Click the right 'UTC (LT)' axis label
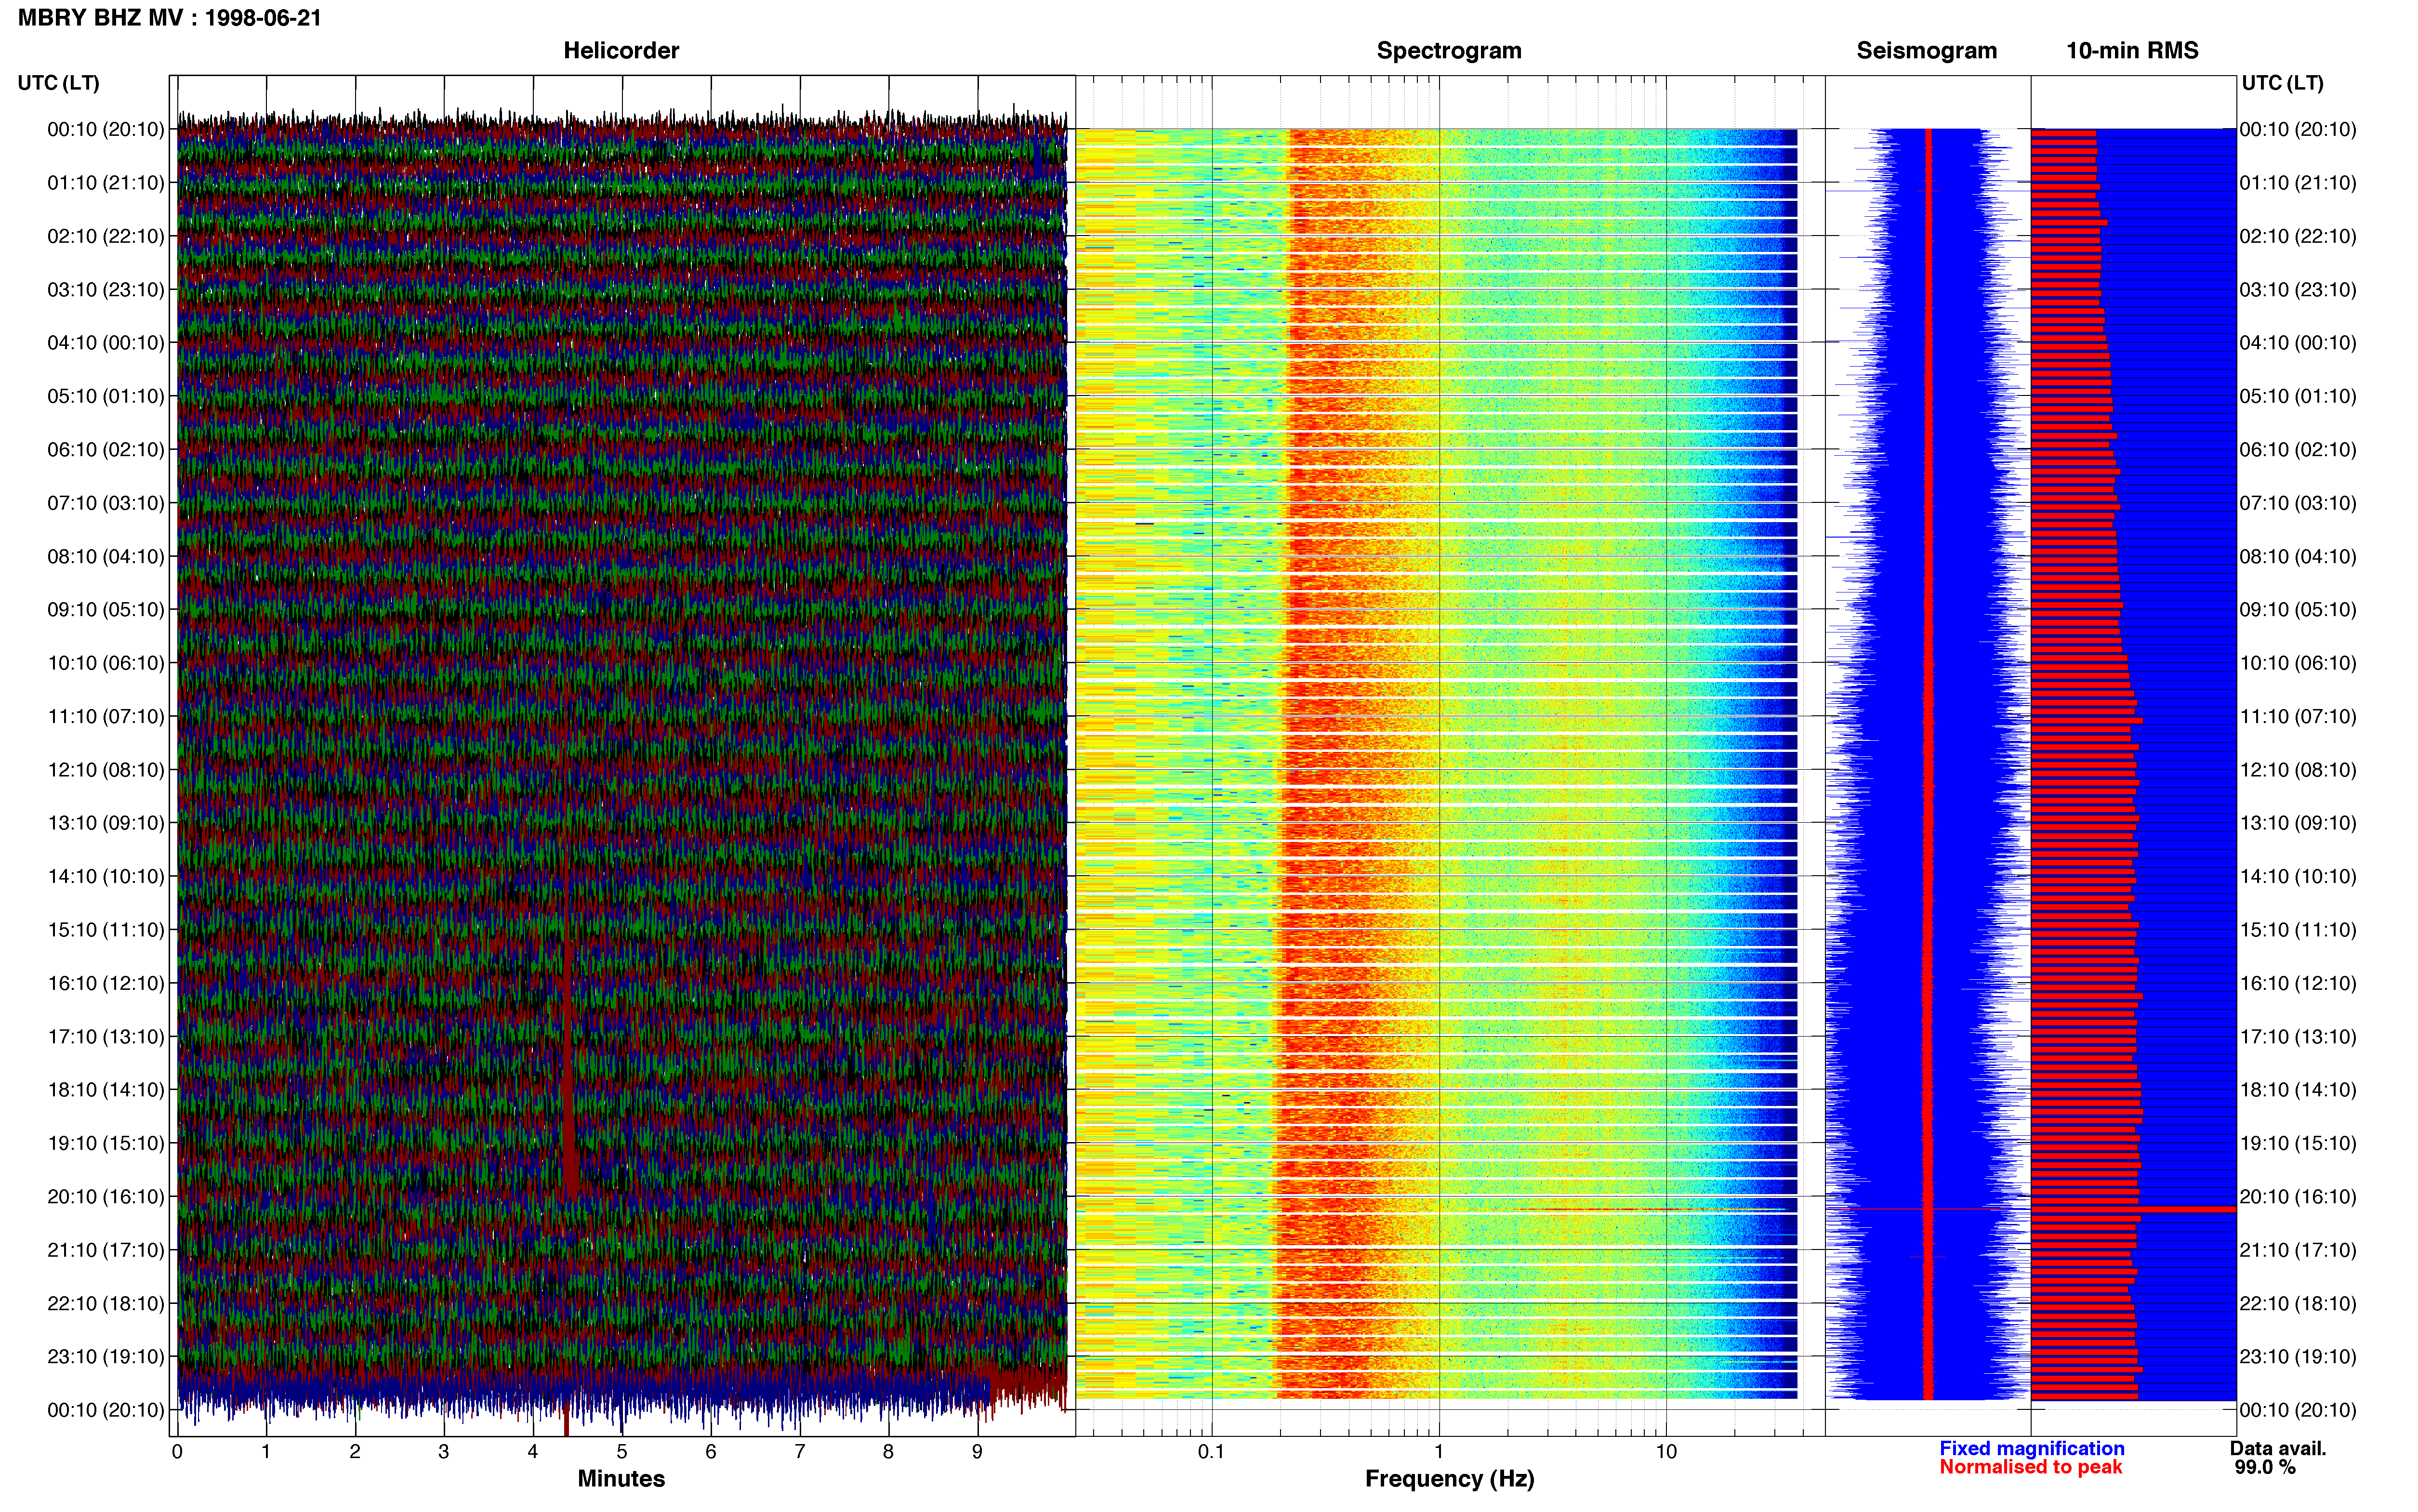 2282,83
